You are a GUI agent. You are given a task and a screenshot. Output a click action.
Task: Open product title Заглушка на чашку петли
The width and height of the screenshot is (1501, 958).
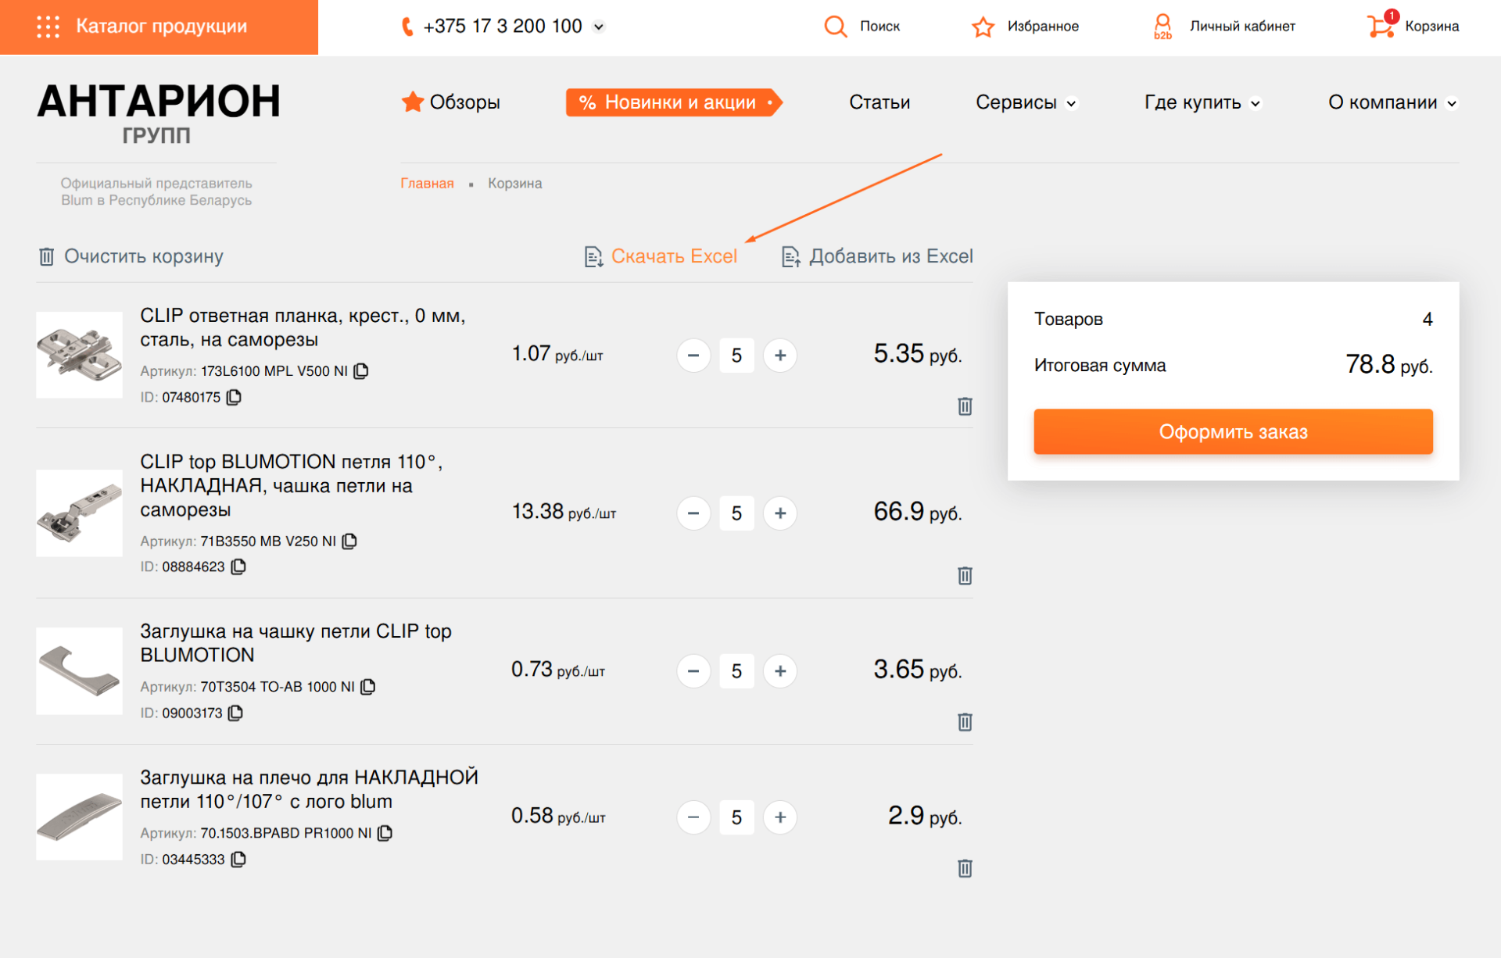click(x=296, y=643)
